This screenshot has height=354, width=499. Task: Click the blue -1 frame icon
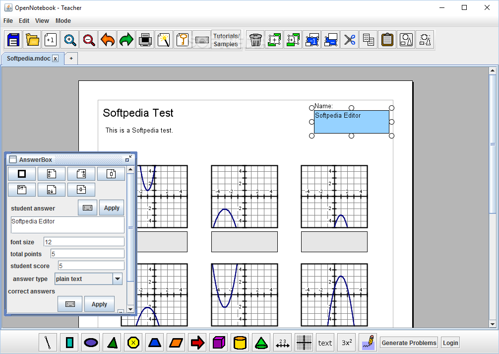pyautogui.click(x=312, y=40)
